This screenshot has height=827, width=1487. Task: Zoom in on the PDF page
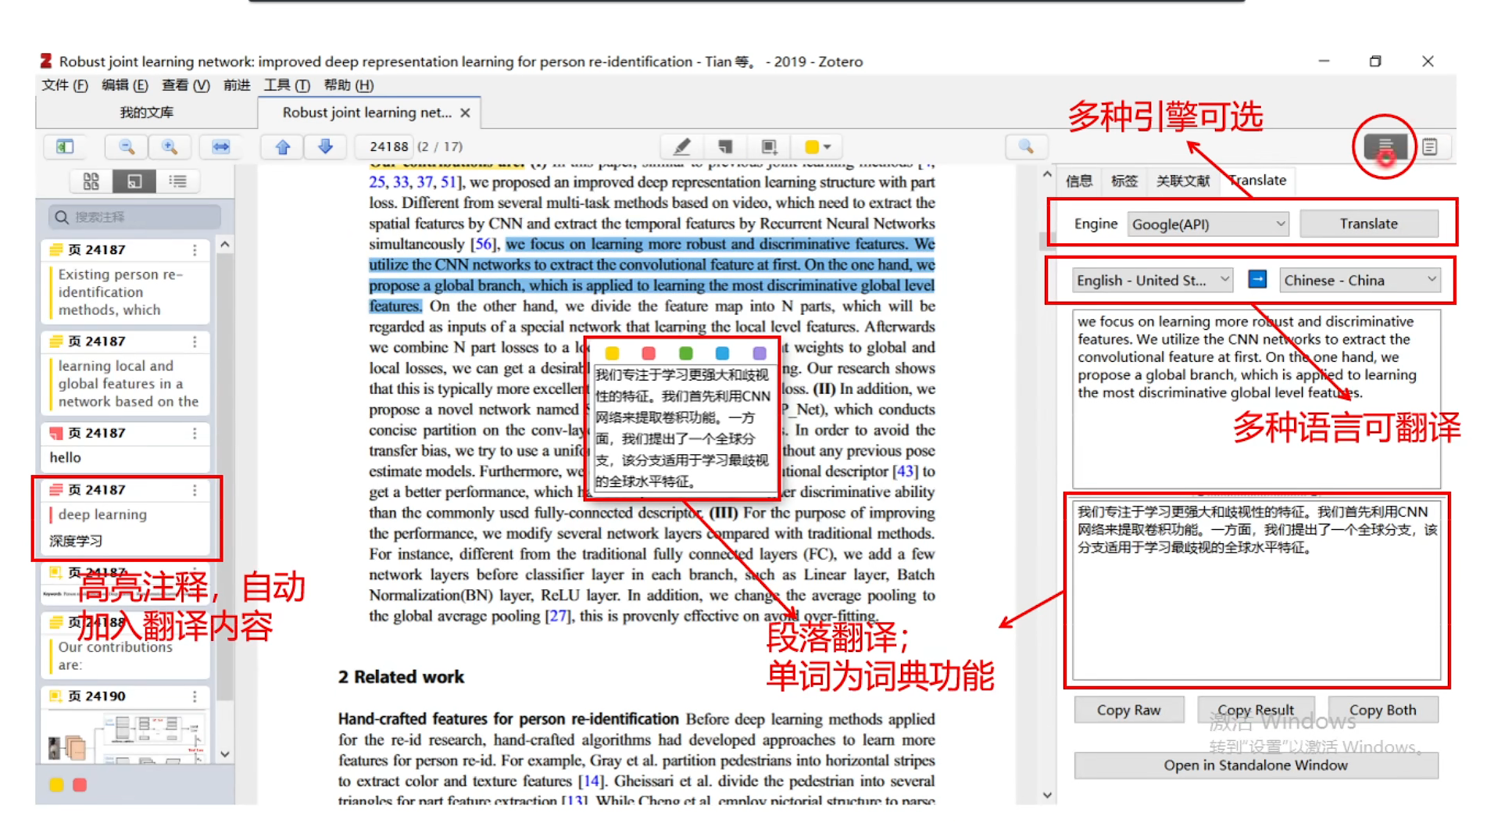[170, 146]
